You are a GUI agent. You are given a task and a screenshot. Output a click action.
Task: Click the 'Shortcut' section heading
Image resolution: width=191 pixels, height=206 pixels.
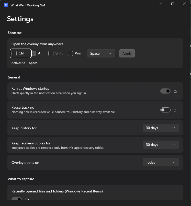15,33
